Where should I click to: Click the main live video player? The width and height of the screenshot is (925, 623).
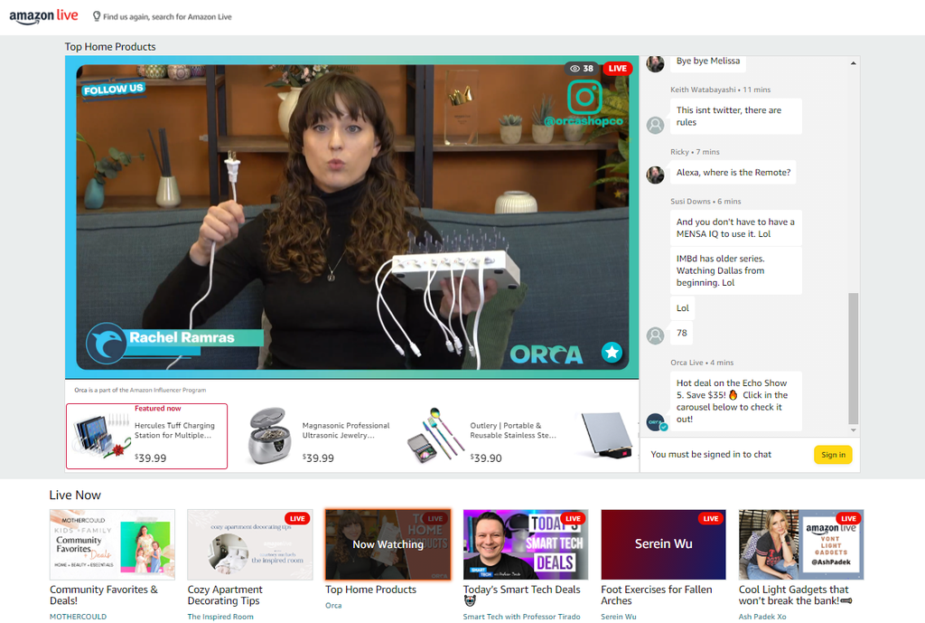point(352,217)
